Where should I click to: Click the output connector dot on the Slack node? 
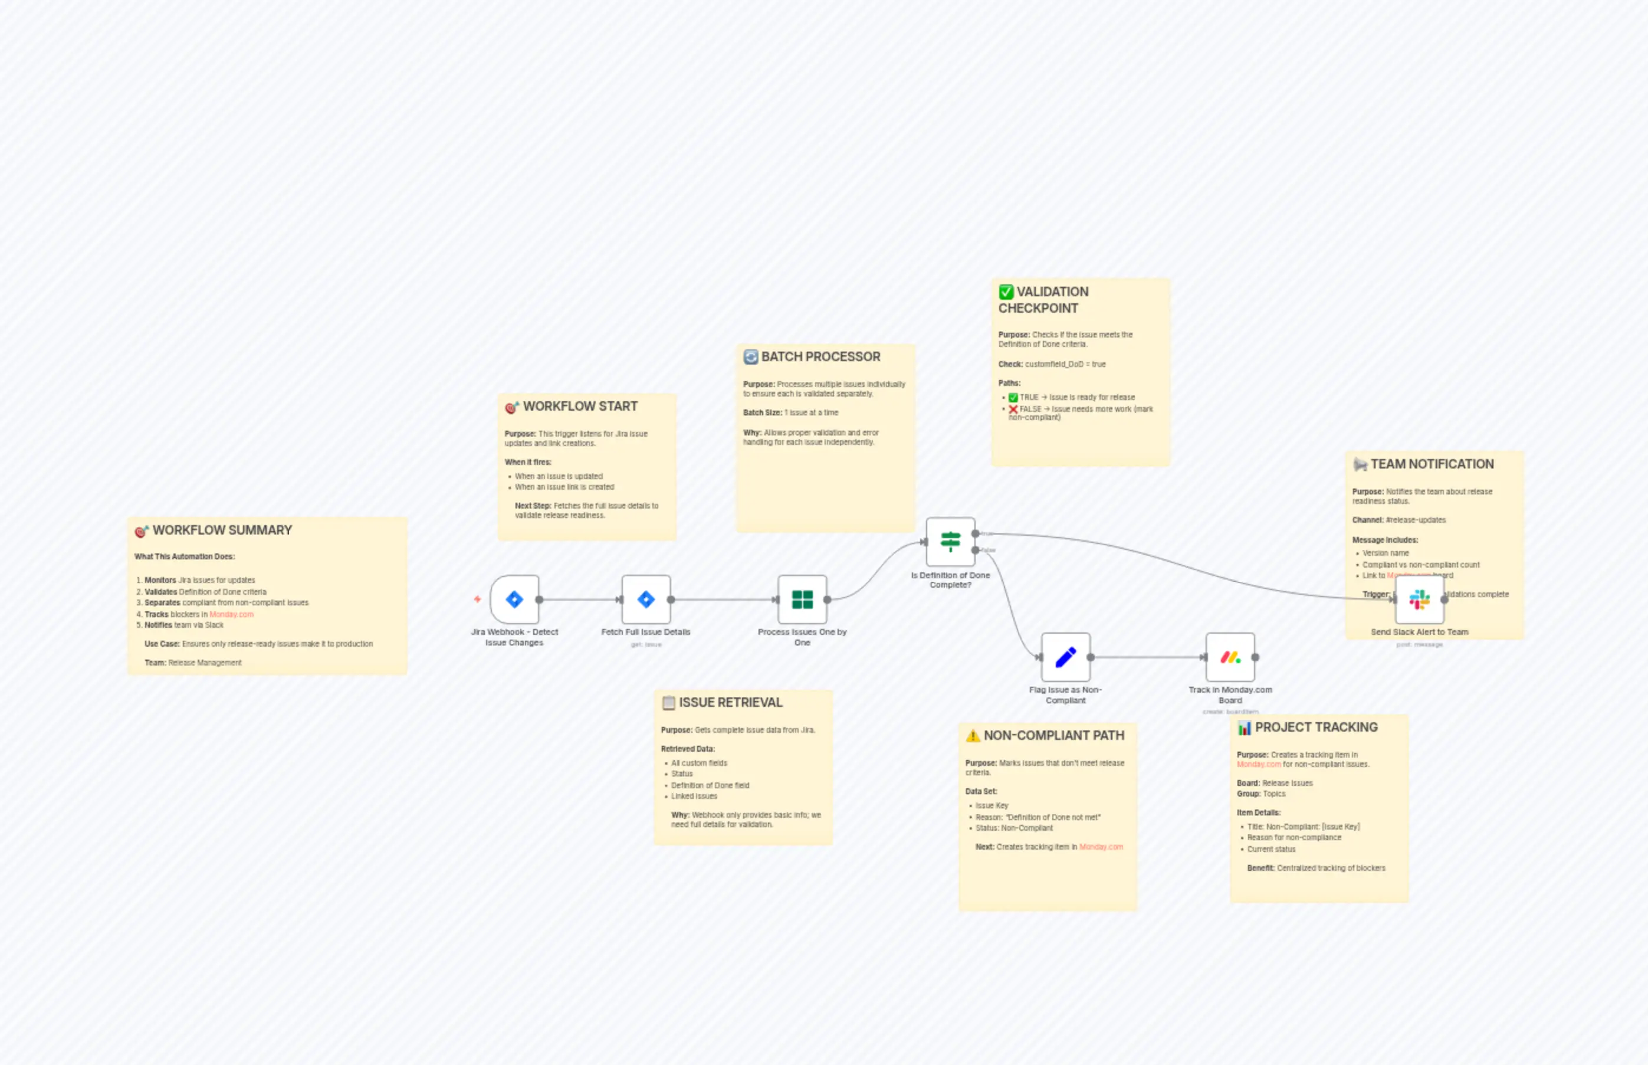coord(1445,600)
